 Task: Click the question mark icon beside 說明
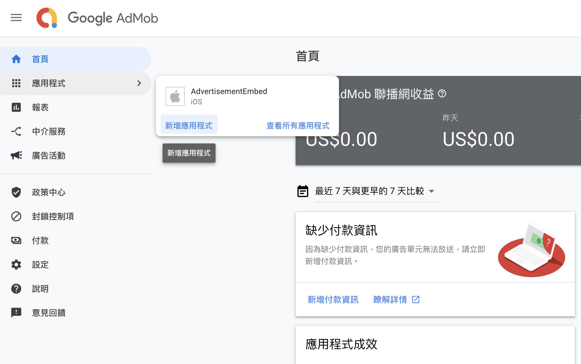[16, 289]
